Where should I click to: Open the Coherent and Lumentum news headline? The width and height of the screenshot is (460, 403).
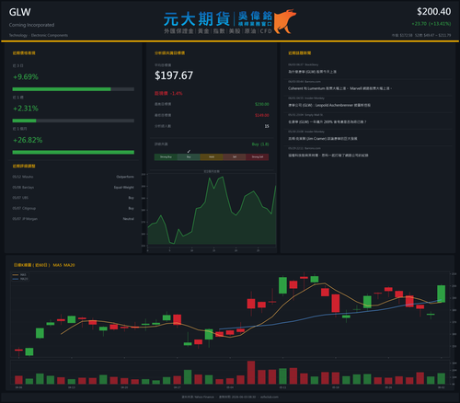[339, 88]
